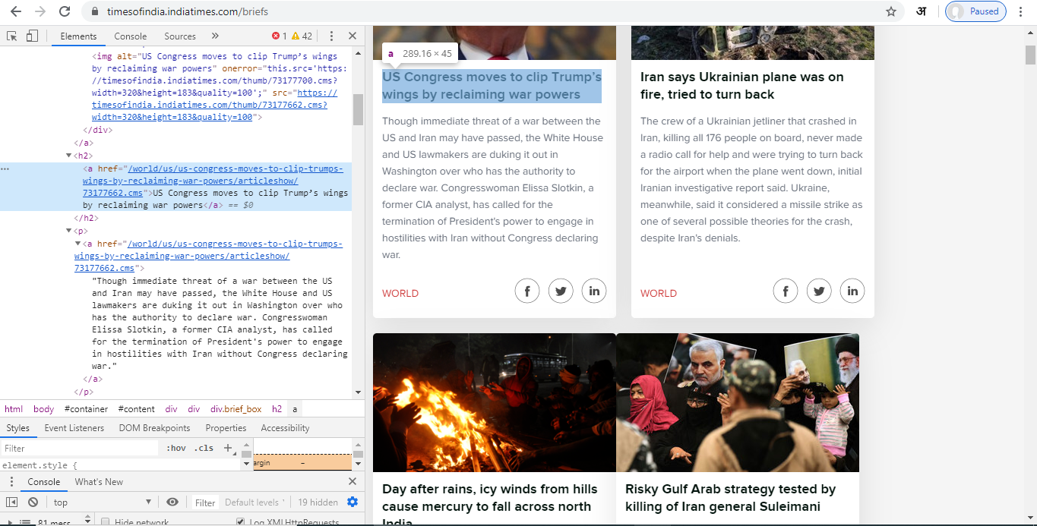Click the selected-node ellipsis actions button
1037x526 pixels.
pos(5,169)
